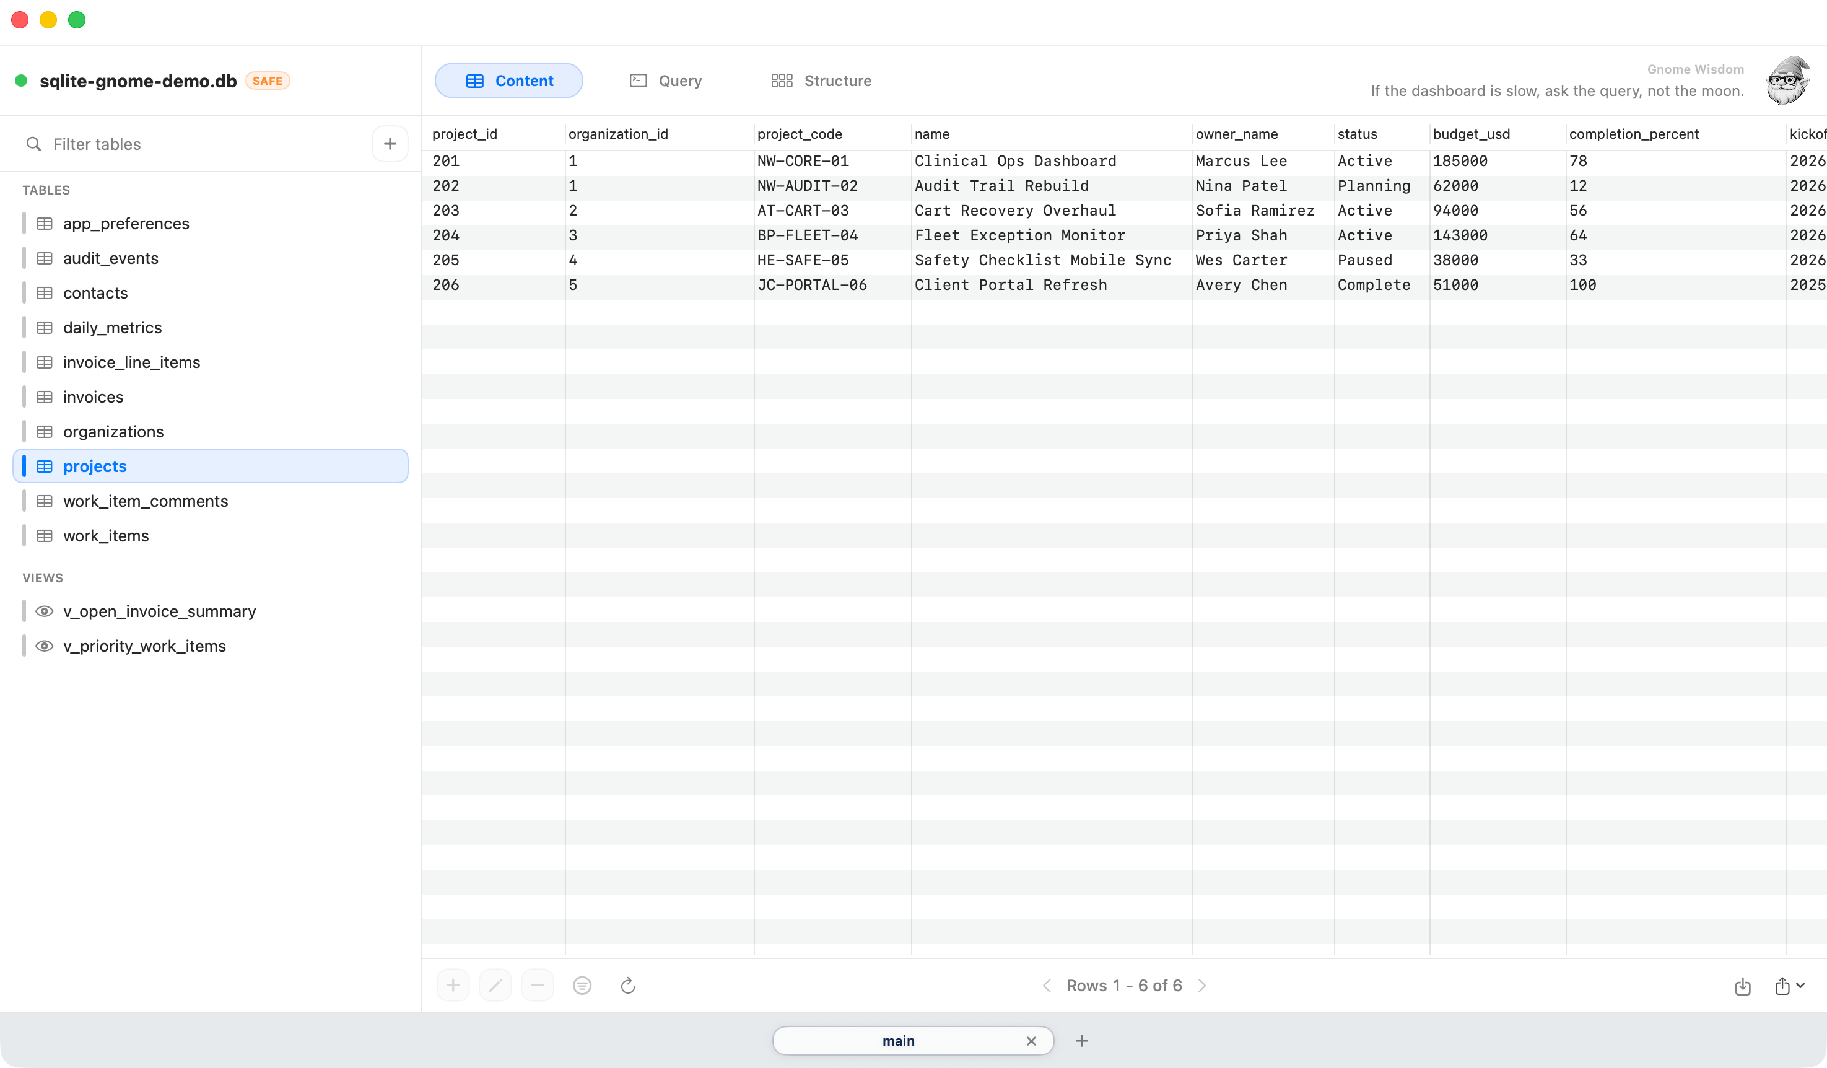Open the v_priority_work_items view

click(210, 646)
